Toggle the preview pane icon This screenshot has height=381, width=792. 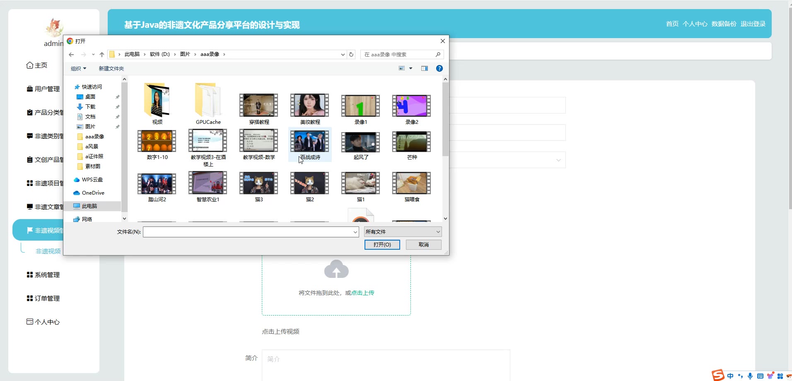click(x=424, y=68)
